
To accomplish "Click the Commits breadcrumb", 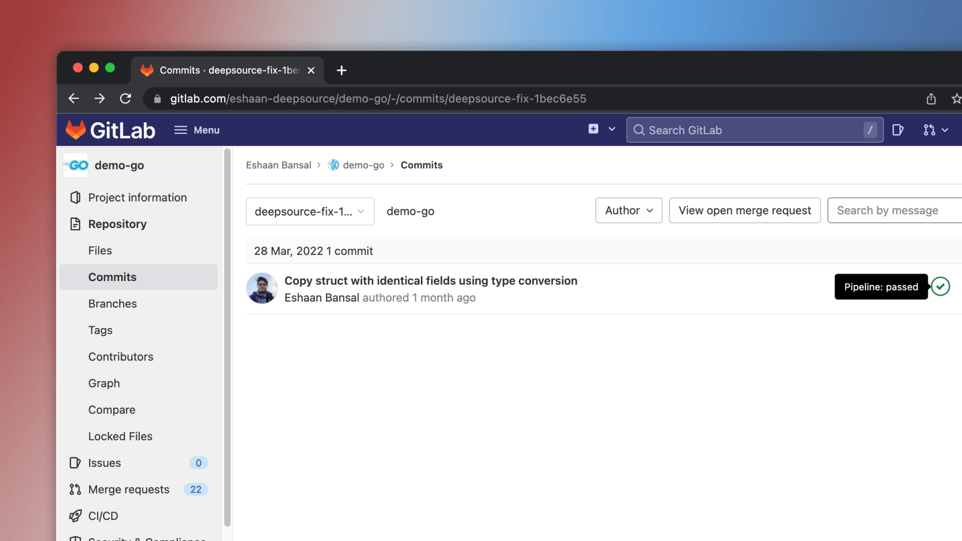I will [x=422, y=165].
